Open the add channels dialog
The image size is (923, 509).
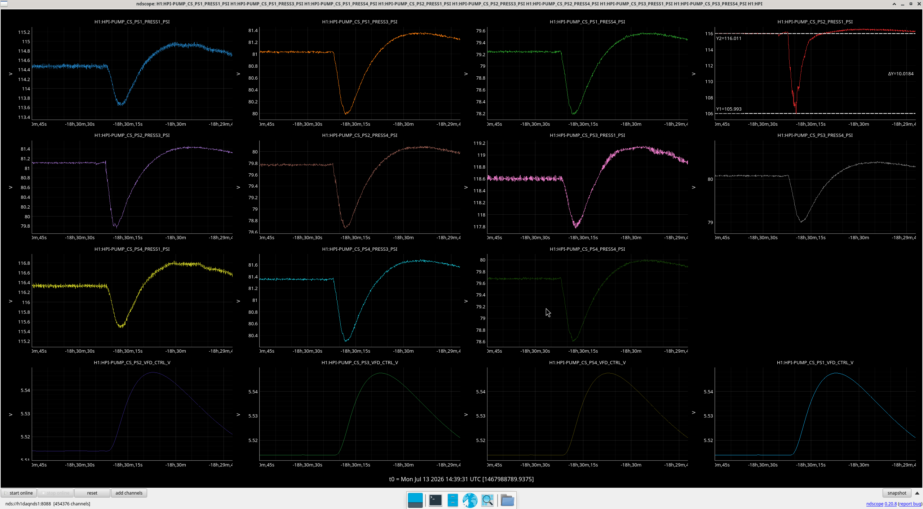tap(129, 493)
